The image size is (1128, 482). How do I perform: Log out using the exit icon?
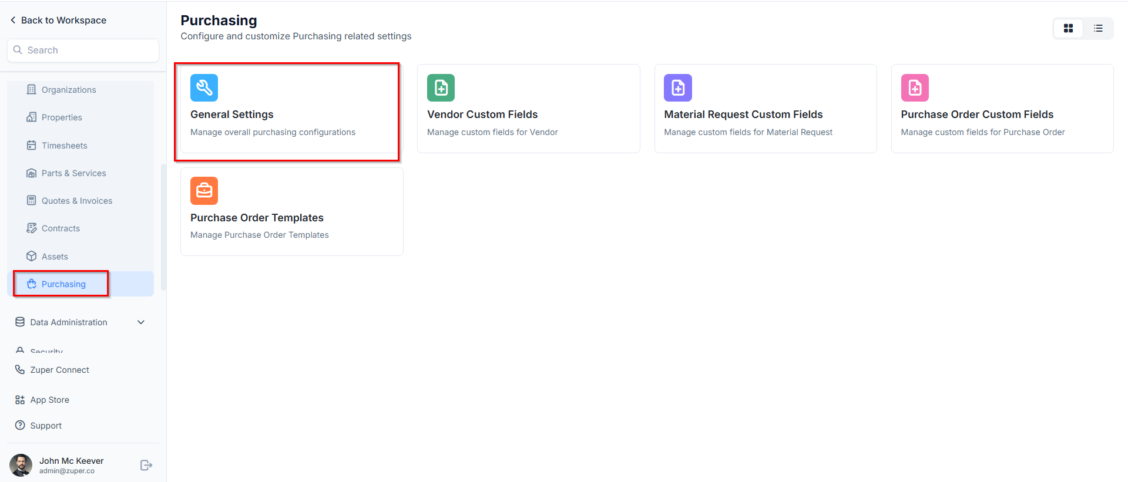coord(146,466)
